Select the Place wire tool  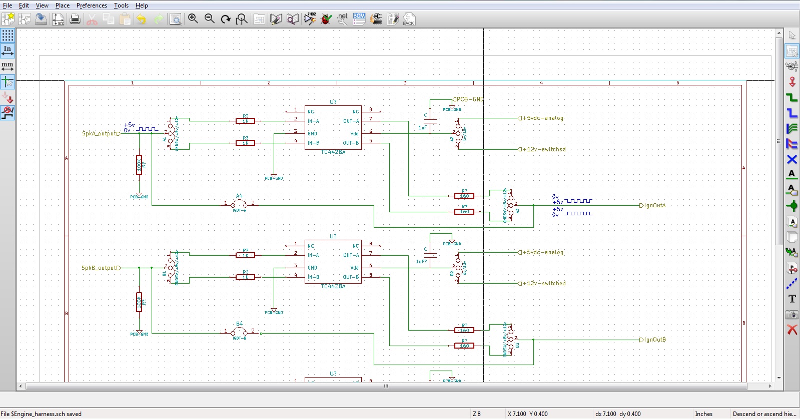(x=792, y=97)
